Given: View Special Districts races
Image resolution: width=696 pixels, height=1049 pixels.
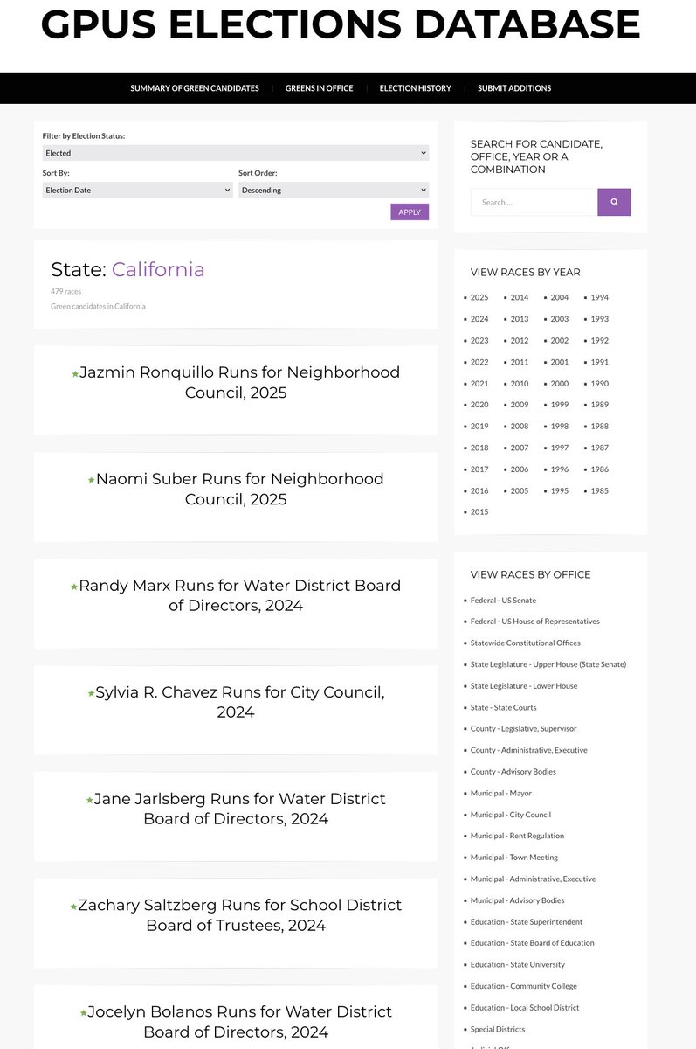Looking at the screenshot, I should tap(498, 1029).
